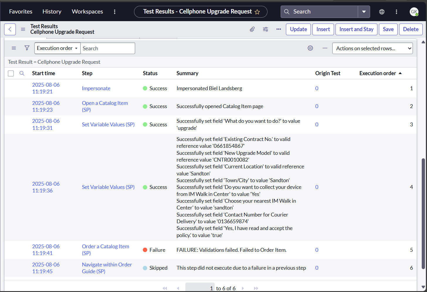Image resolution: width=427 pixels, height=292 pixels.
Task: Click the favorite star next to page title
Action: pyautogui.click(x=257, y=12)
